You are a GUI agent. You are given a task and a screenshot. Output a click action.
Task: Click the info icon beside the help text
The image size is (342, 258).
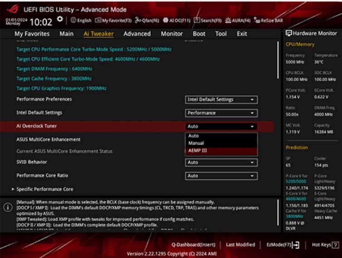(x=8, y=207)
